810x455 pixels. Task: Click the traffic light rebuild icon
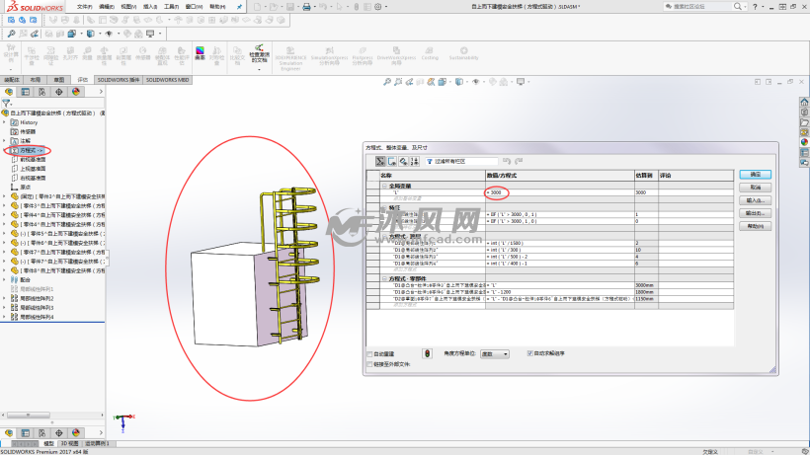pos(427,353)
